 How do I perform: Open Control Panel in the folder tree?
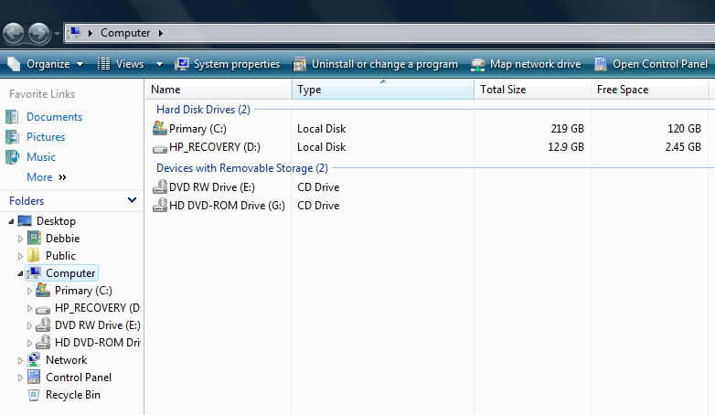coord(79,378)
